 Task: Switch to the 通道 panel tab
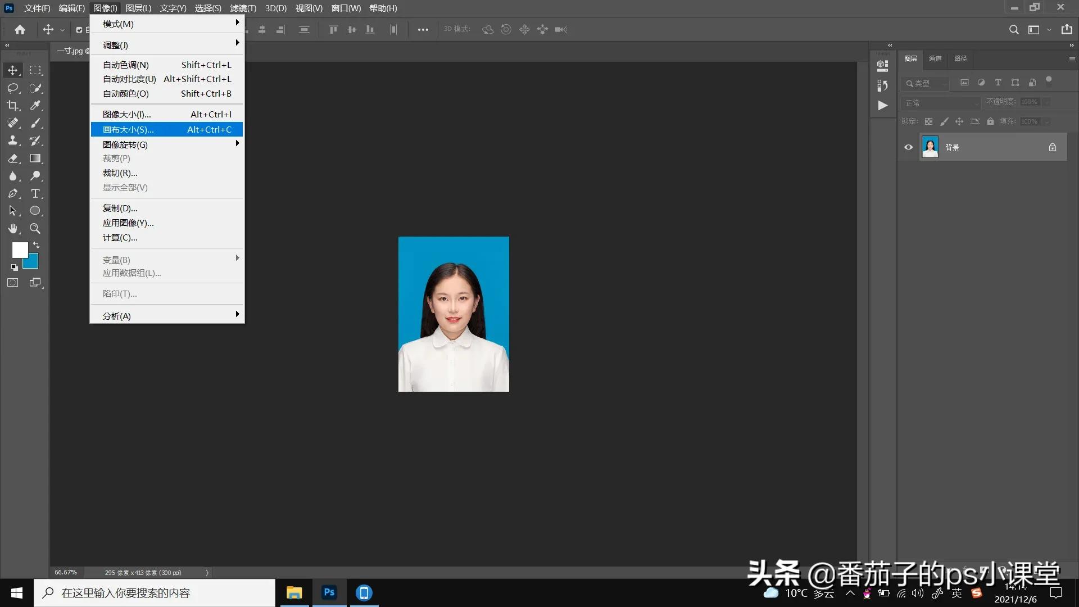[x=935, y=58]
